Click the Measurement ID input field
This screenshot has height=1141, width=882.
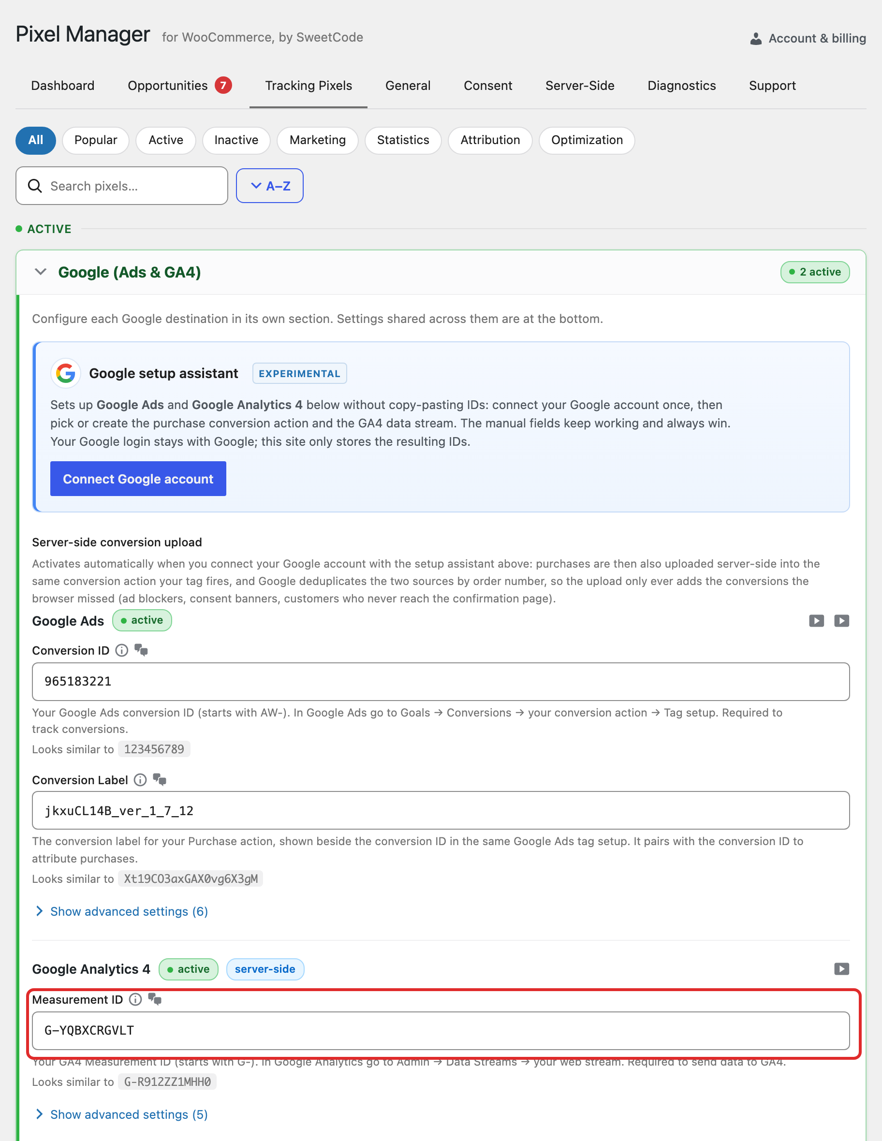[441, 1031]
